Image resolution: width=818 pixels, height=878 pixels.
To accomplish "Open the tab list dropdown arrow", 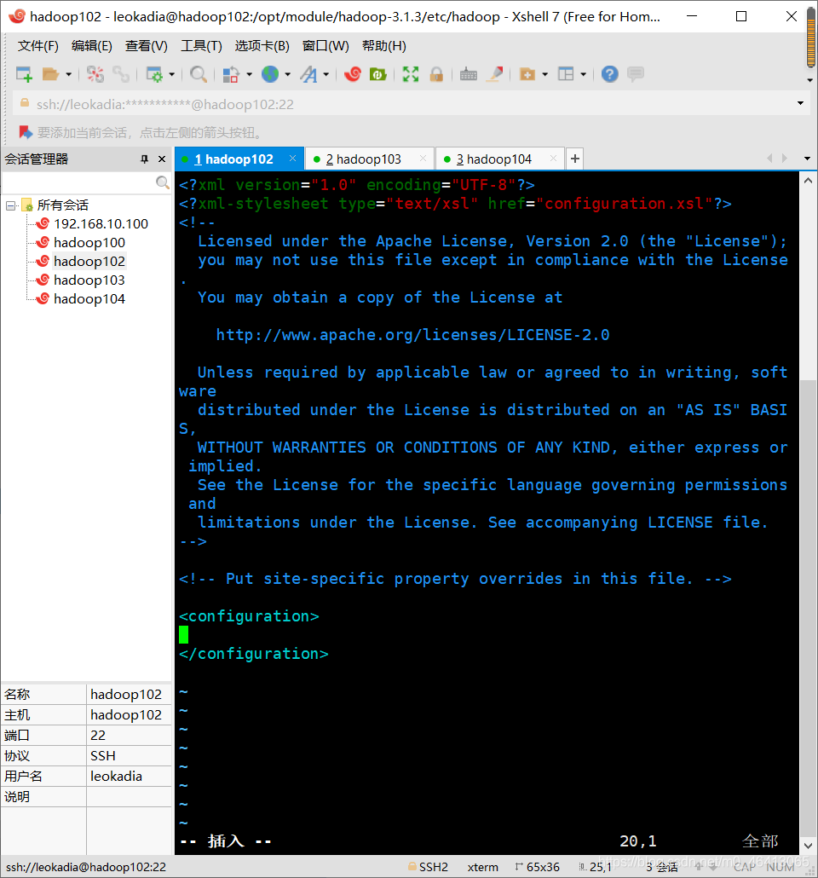I will [807, 159].
